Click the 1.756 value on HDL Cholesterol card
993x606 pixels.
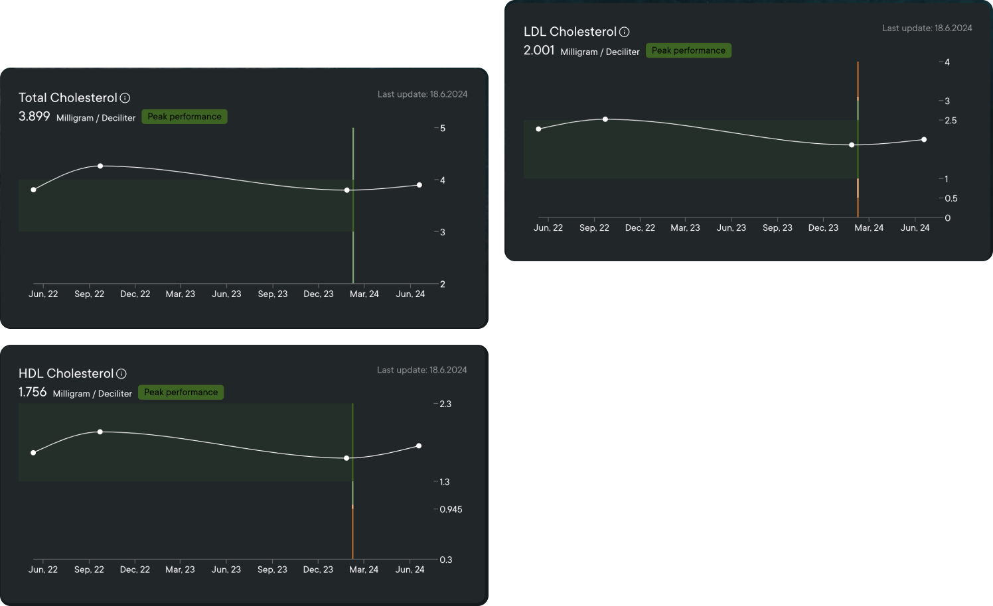(x=33, y=393)
